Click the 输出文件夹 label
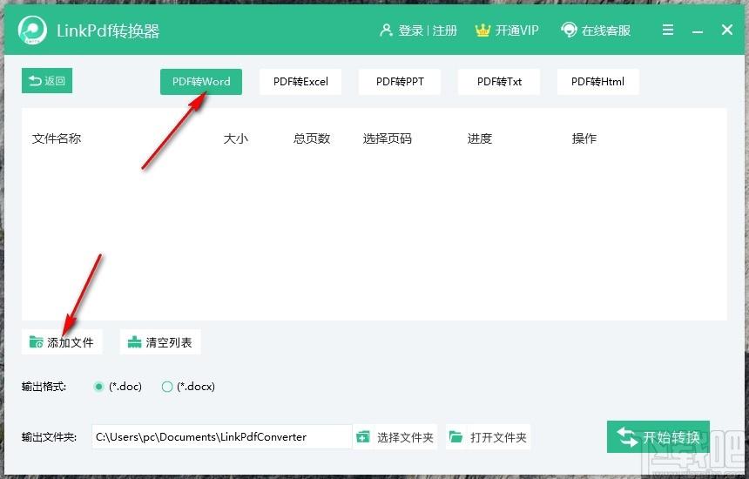 point(49,437)
